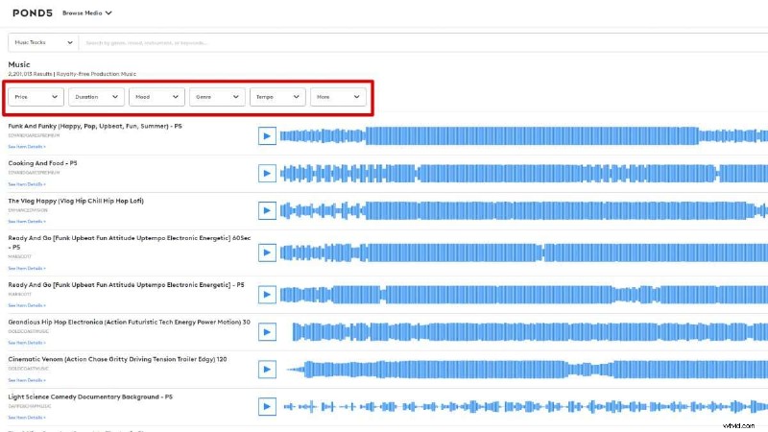This screenshot has height=432, width=768.
Task: Play the Cinematic Venom track
Action: pyautogui.click(x=267, y=369)
